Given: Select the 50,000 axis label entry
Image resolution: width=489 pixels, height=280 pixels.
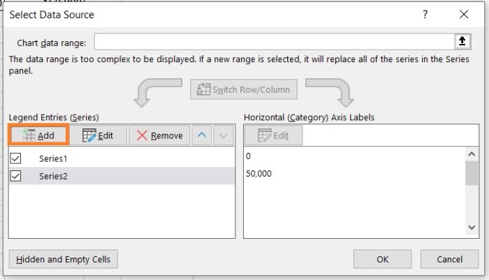Looking at the screenshot, I should 259,173.
